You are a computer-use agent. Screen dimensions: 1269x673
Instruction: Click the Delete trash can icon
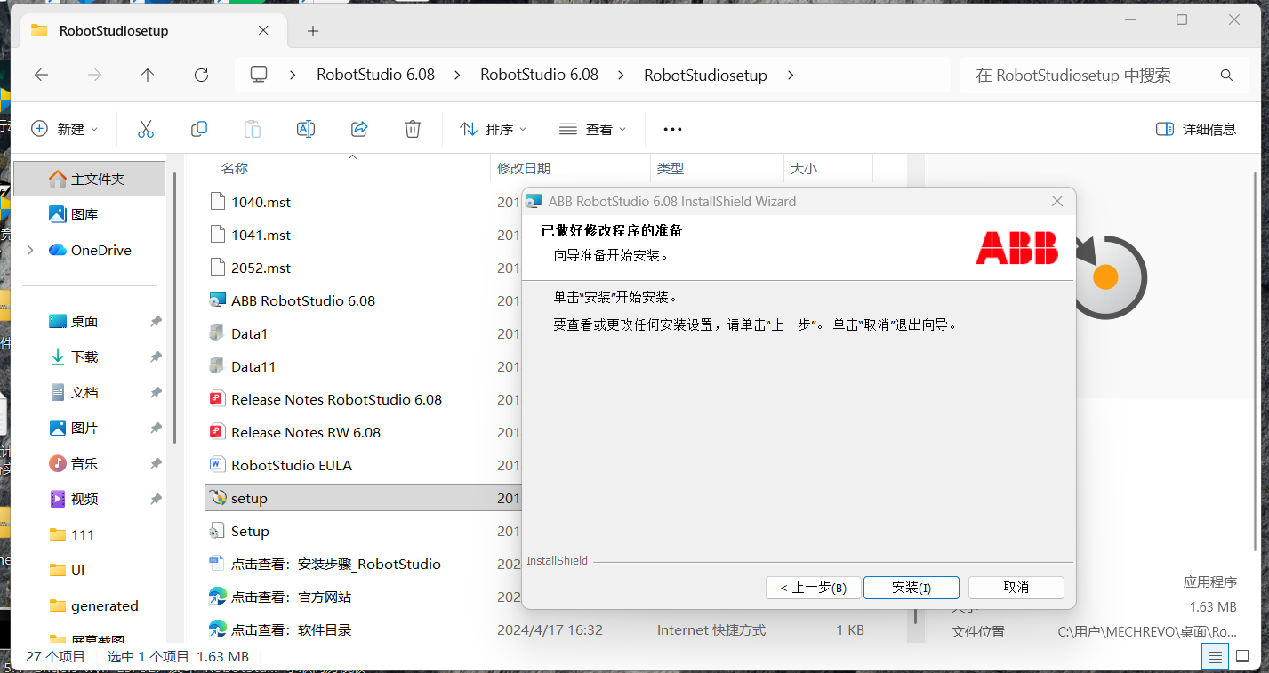tap(413, 129)
